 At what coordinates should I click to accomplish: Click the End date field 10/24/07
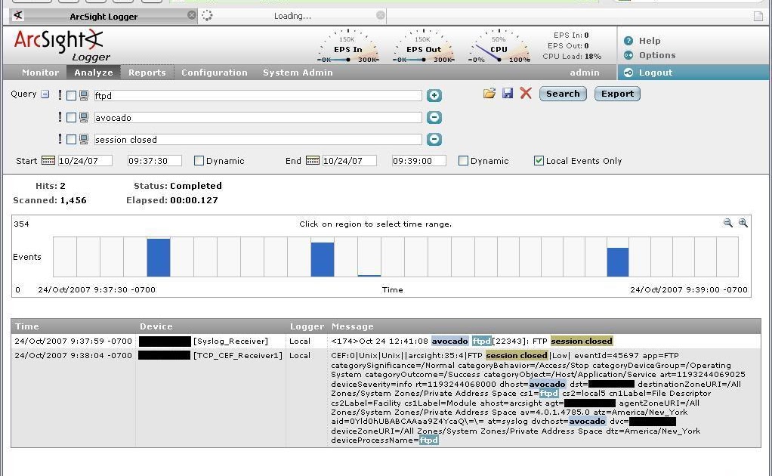tap(350, 160)
